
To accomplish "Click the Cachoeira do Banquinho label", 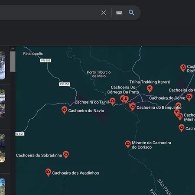I will (x=159, y=107).
